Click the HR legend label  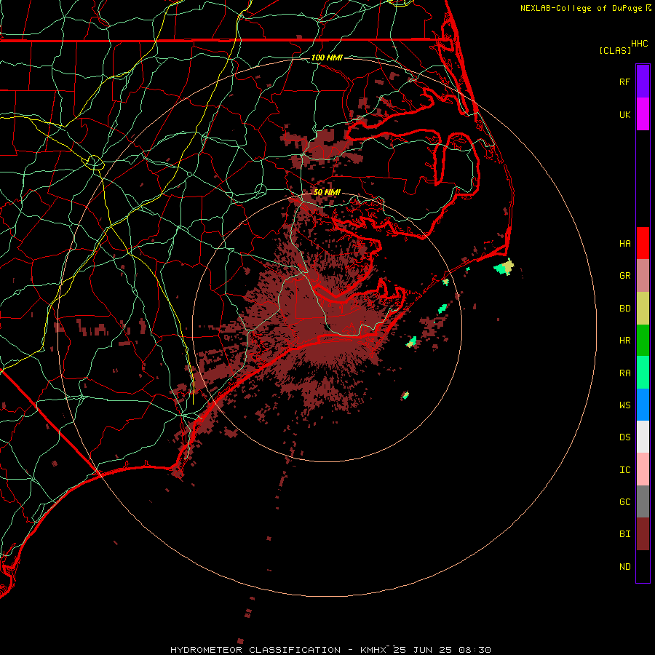coord(624,341)
